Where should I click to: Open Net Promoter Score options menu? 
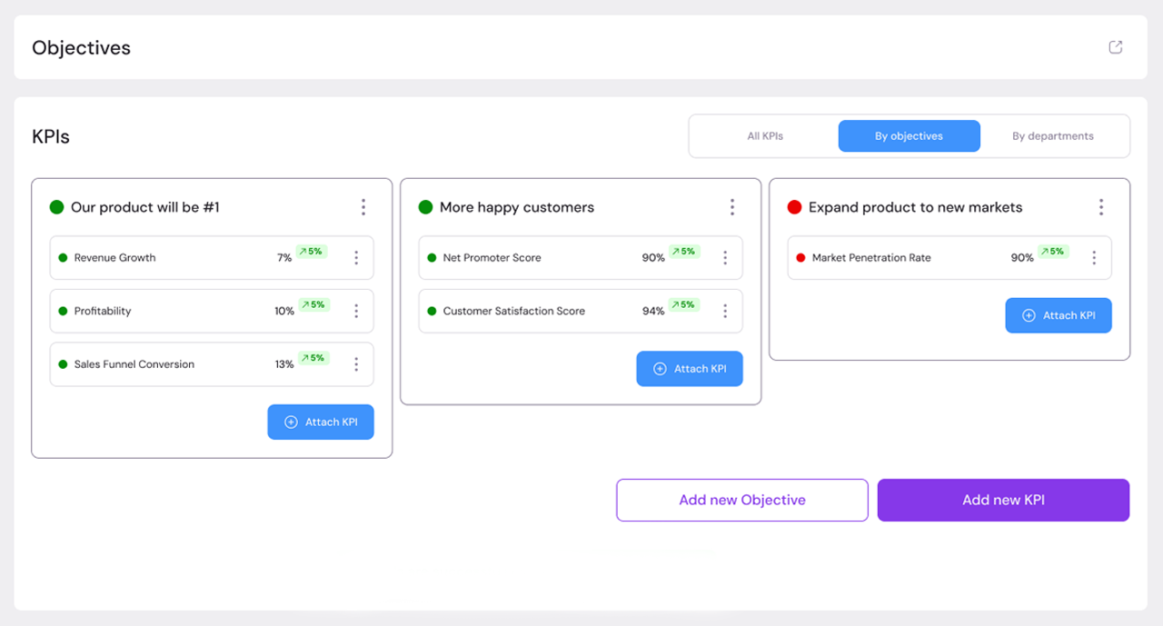point(725,258)
